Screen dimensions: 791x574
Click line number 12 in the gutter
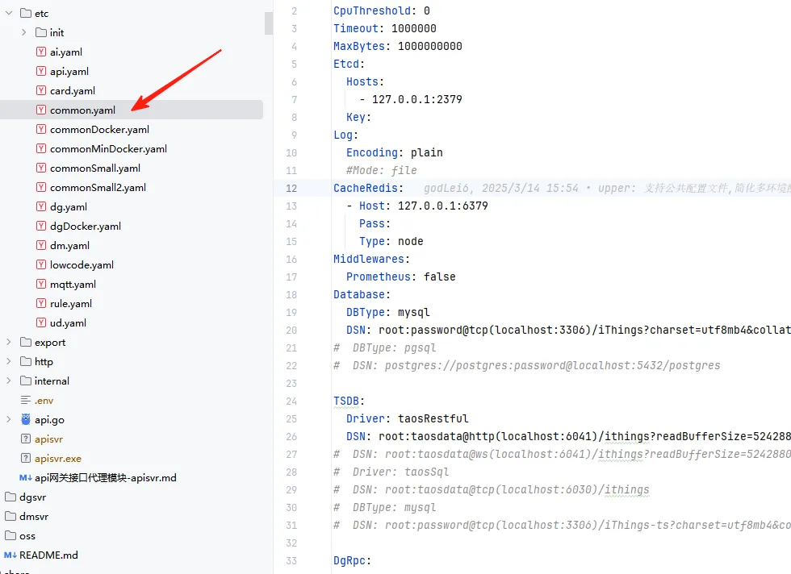[291, 188]
